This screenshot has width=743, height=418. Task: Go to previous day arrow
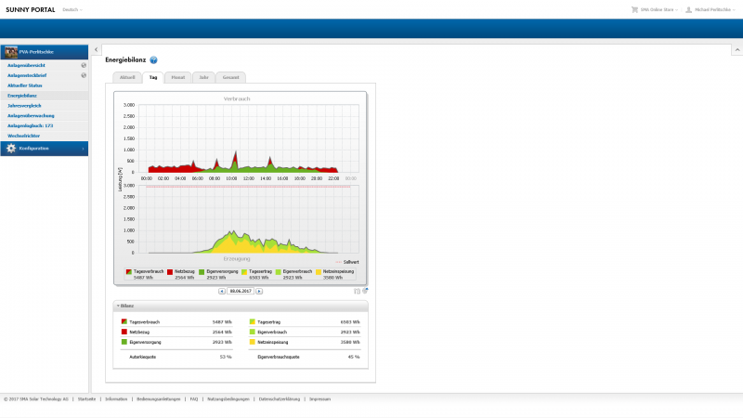(x=222, y=291)
